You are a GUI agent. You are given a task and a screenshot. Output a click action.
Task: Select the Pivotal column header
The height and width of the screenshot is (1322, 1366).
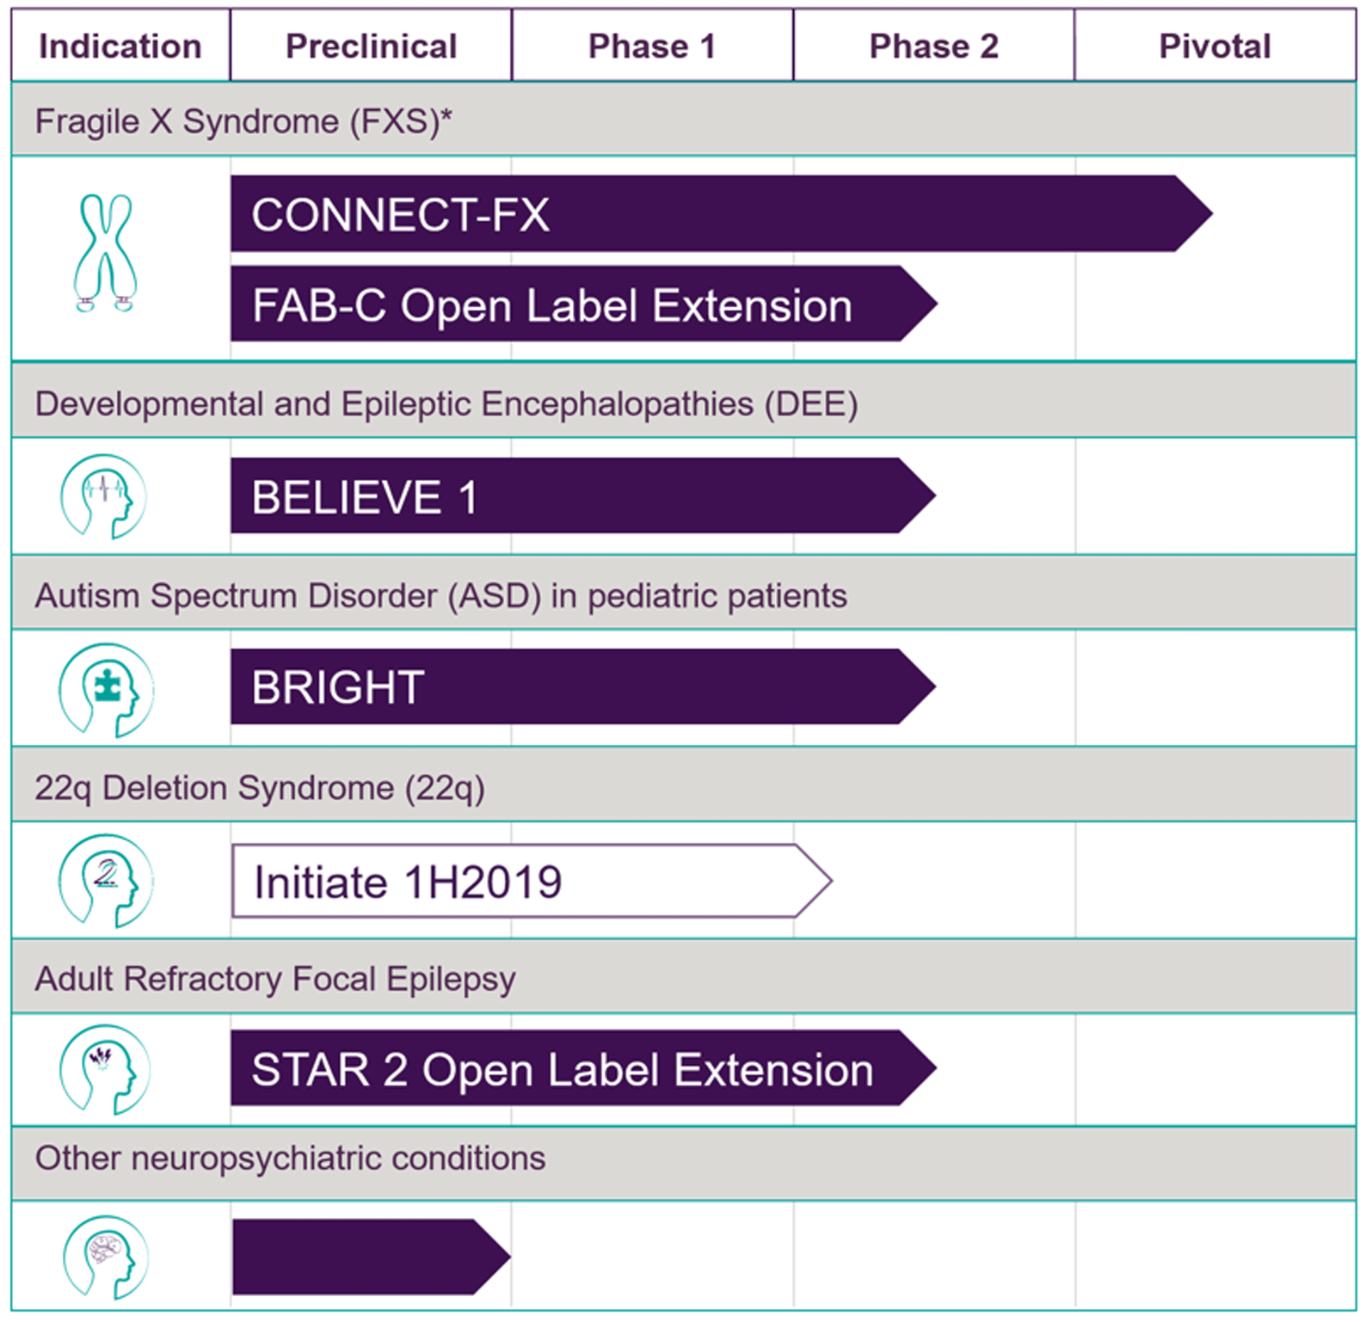point(1215,46)
